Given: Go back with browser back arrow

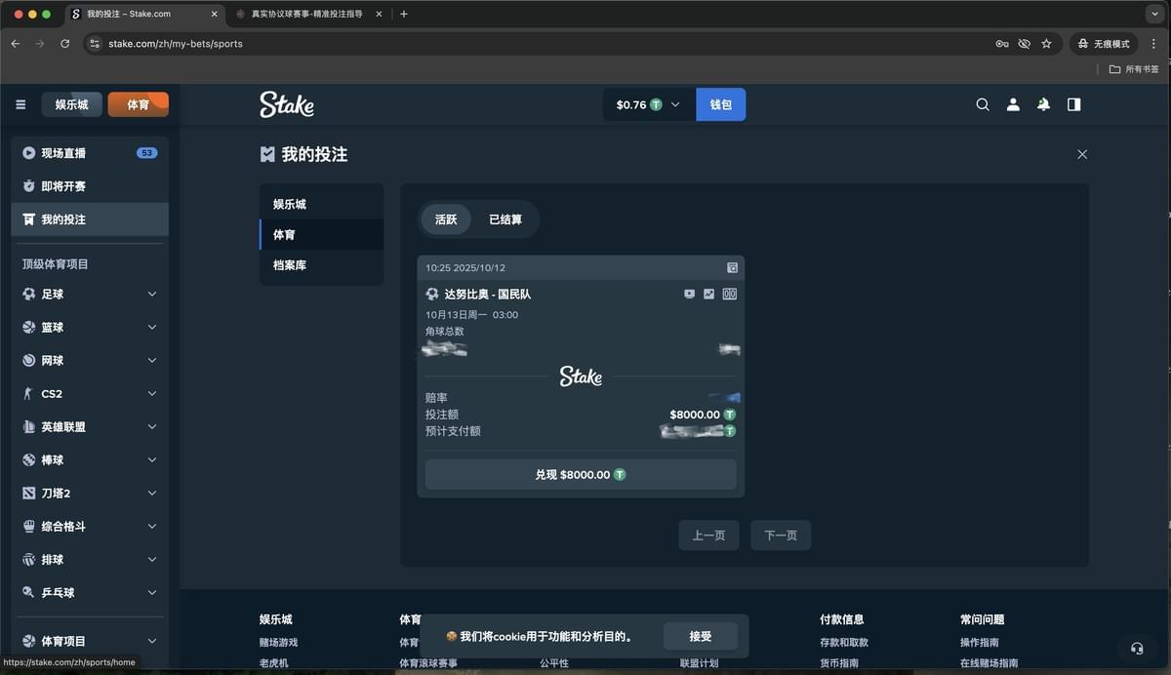Looking at the screenshot, I should point(16,44).
